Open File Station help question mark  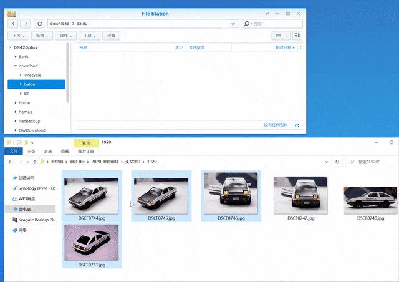[x=267, y=14]
